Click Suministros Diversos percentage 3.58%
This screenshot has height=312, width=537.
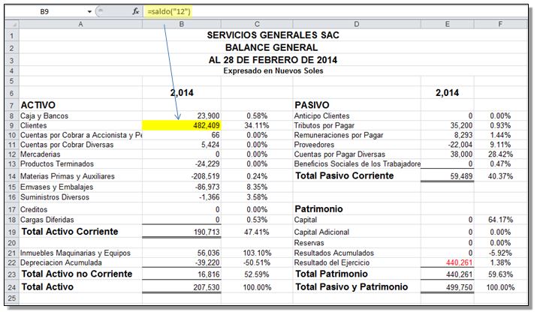pos(257,197)
